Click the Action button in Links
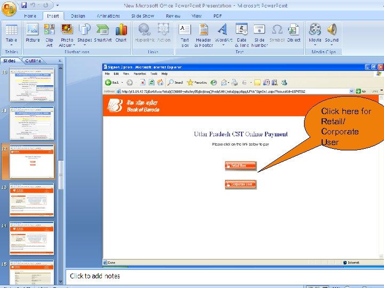The height and width of the screenshot is (288, 384). [164, 33]
